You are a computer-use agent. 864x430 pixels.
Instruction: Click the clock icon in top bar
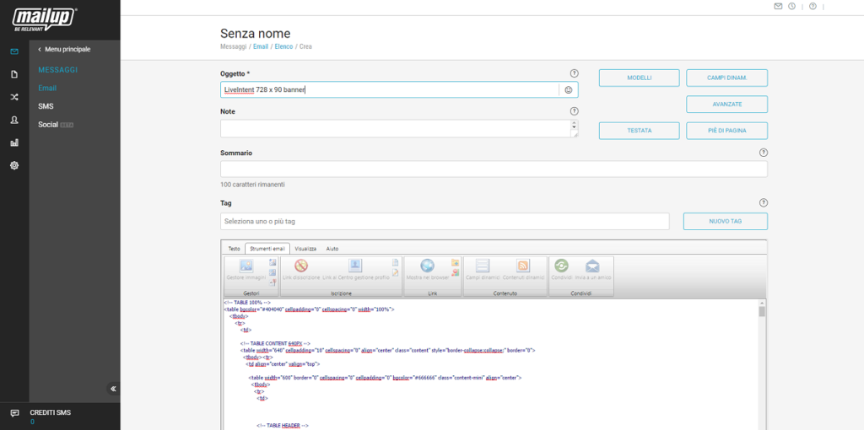pos(791,7)
